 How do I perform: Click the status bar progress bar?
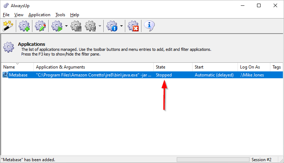[213, 159]
